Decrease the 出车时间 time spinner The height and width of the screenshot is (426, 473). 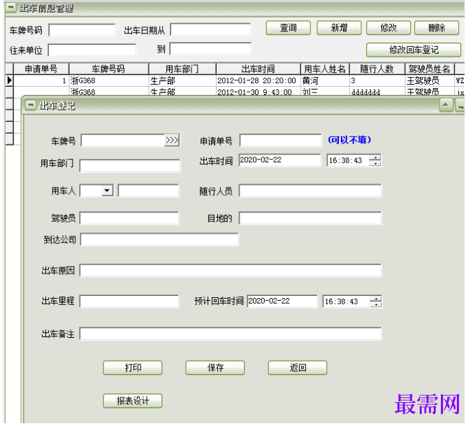(375, 163)
